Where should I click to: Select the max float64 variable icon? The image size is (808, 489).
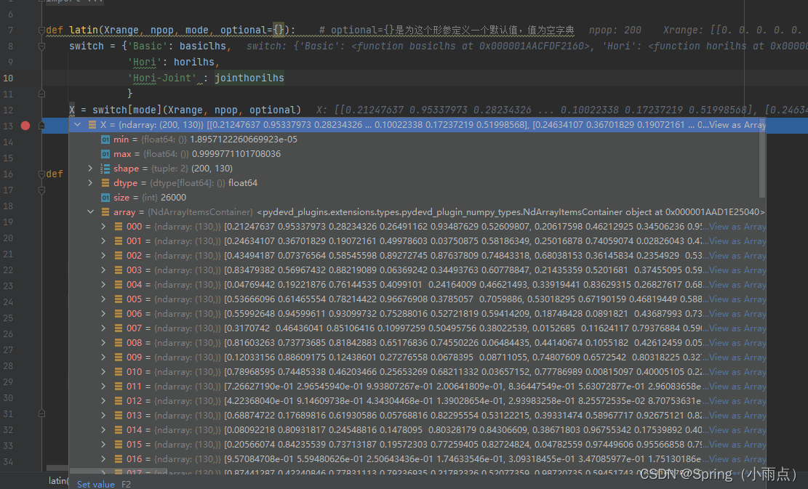click(105, 154)
